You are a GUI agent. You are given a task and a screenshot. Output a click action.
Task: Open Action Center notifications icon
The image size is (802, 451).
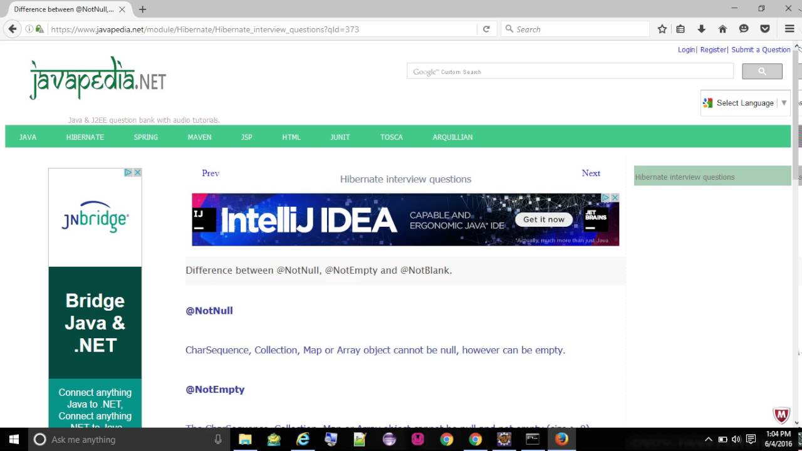pyautogui.click(x=751, y=439)
